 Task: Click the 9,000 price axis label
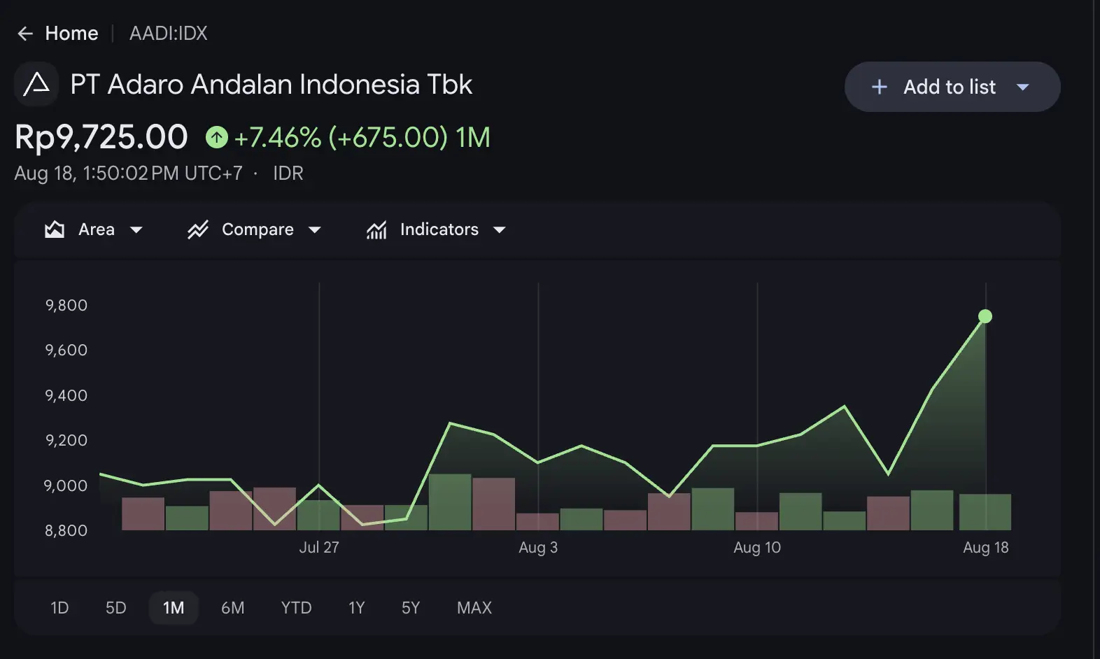[x=66, y=486]
